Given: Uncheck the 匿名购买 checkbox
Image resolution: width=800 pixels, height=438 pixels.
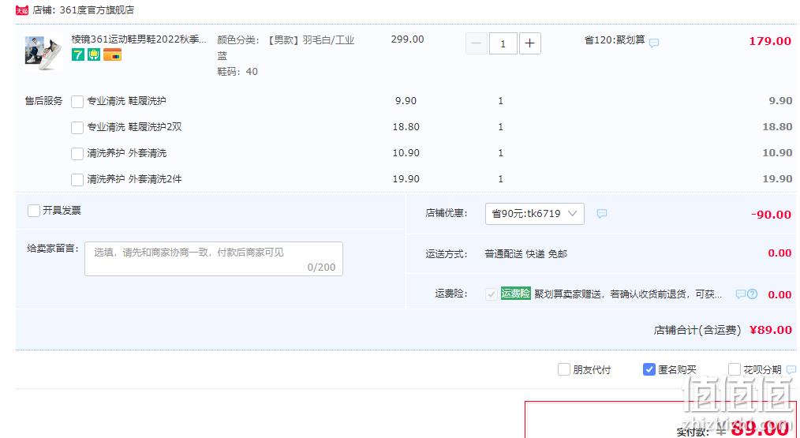Looking at the screenshot, I should click(649, 369).
